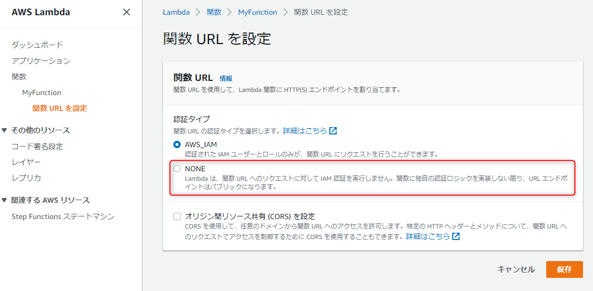Open 詳細はこちら link under 認証タイプ
Screen dimensions: 593x291
[x=305, y=131]
